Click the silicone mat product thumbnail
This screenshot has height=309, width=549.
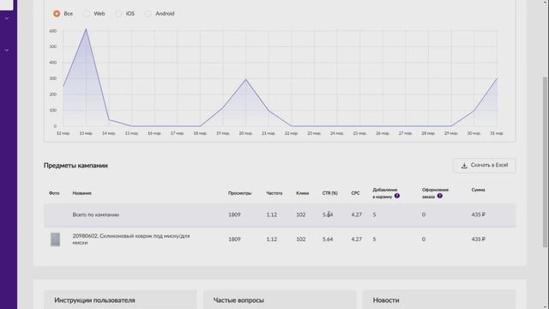55,239
